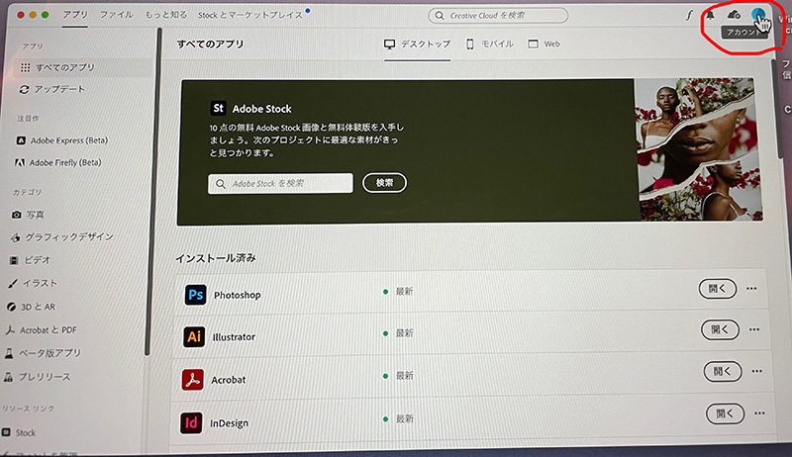This screenshot has height=457, width=792.
Task: Open the account avatar menu
Action: [x=757, y=15]
